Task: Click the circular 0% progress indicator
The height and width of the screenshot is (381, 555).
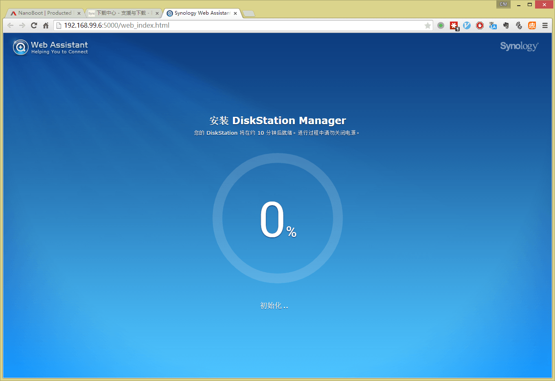Action: click(x=277, y=218)
